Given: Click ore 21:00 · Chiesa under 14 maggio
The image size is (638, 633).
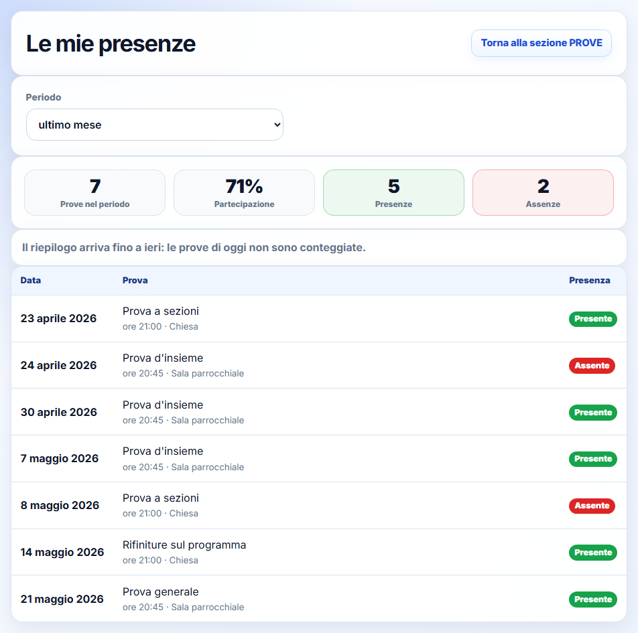Looking at the screenshot, I should click(x=160, y=560).
